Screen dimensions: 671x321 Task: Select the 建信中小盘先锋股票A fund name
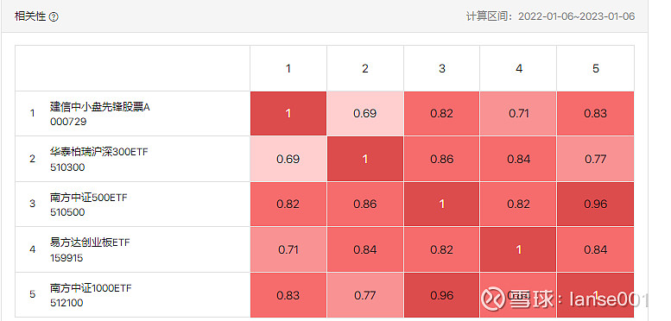99,107
